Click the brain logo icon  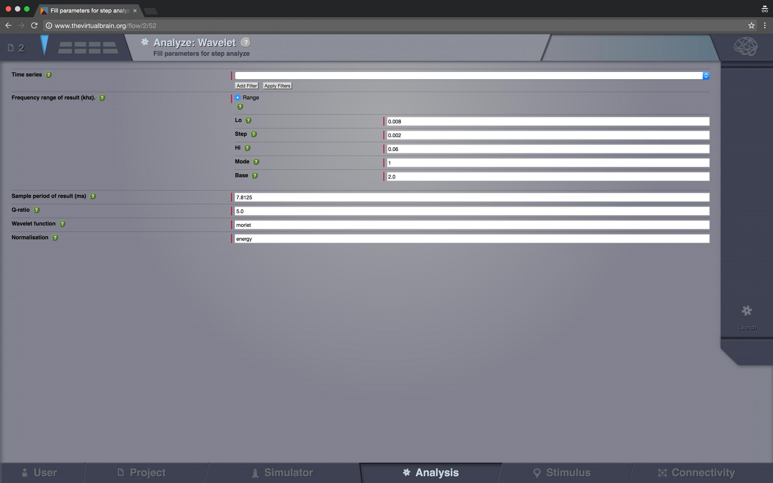(x=745, y=47)
